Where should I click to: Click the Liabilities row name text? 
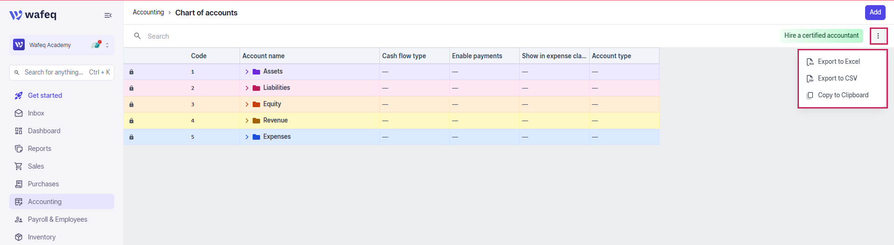point(276,88)
